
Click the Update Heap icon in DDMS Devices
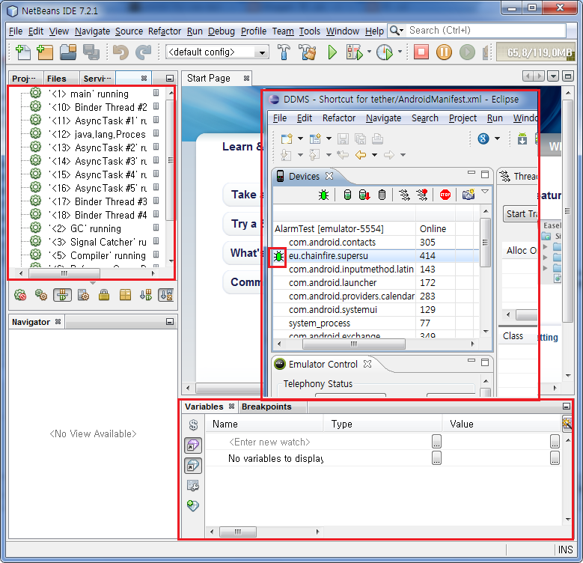click(347, 195)
